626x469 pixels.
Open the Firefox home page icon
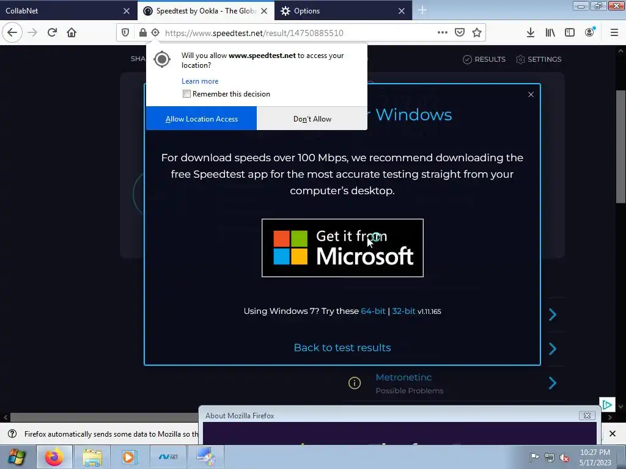[72, 33]
